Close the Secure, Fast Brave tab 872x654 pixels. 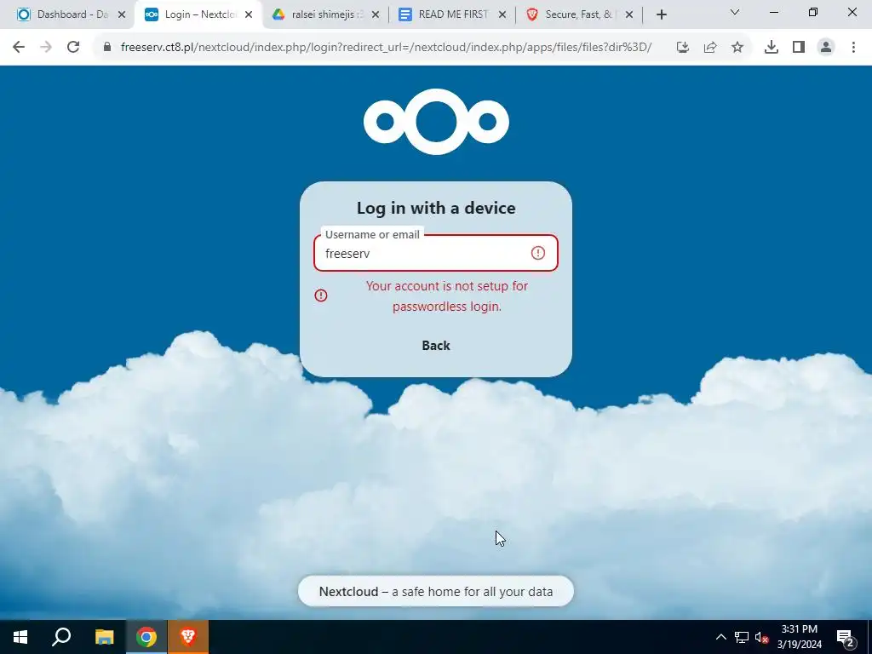[x=629, y=15]
